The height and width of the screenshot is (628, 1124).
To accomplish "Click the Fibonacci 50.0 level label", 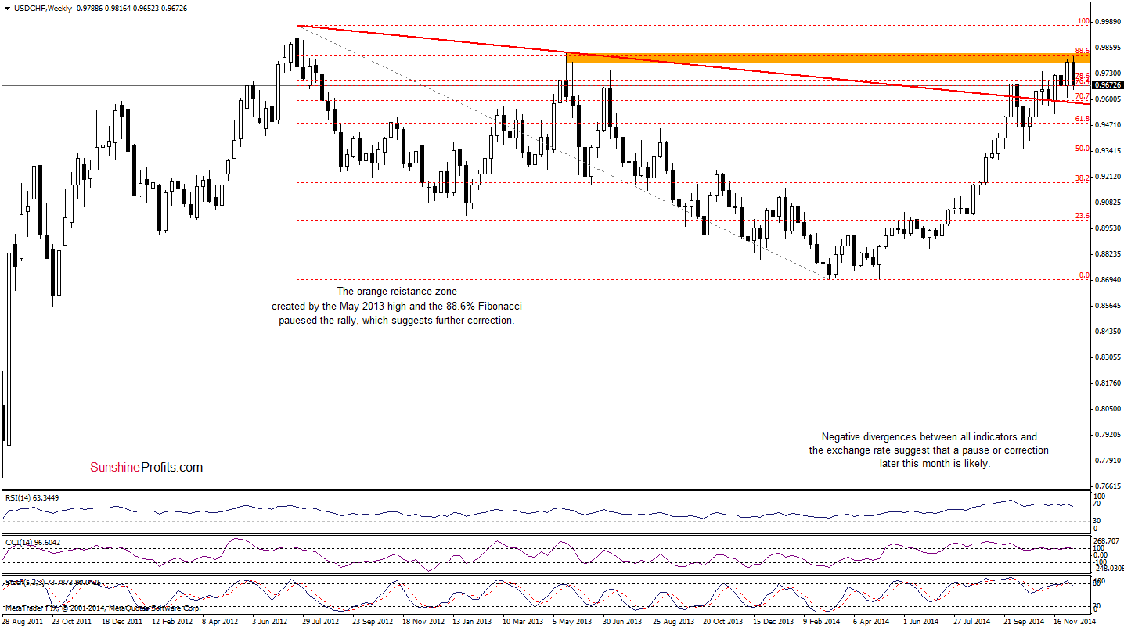I will (x=1083, y=149).
